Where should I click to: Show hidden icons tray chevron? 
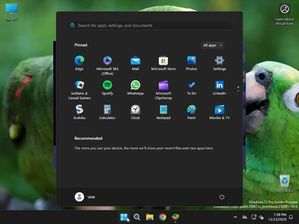tap(235, 217)
